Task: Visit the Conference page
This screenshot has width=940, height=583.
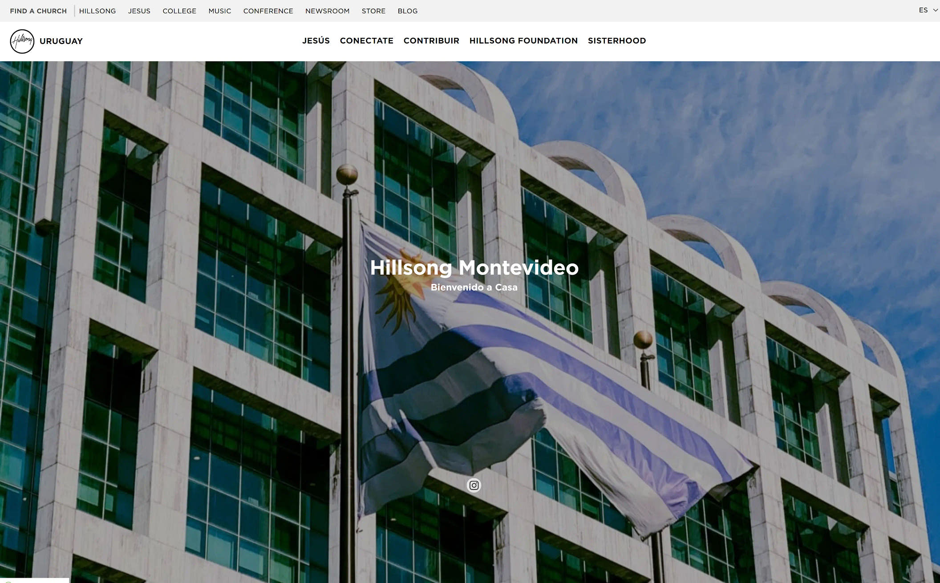Action: 268,11
